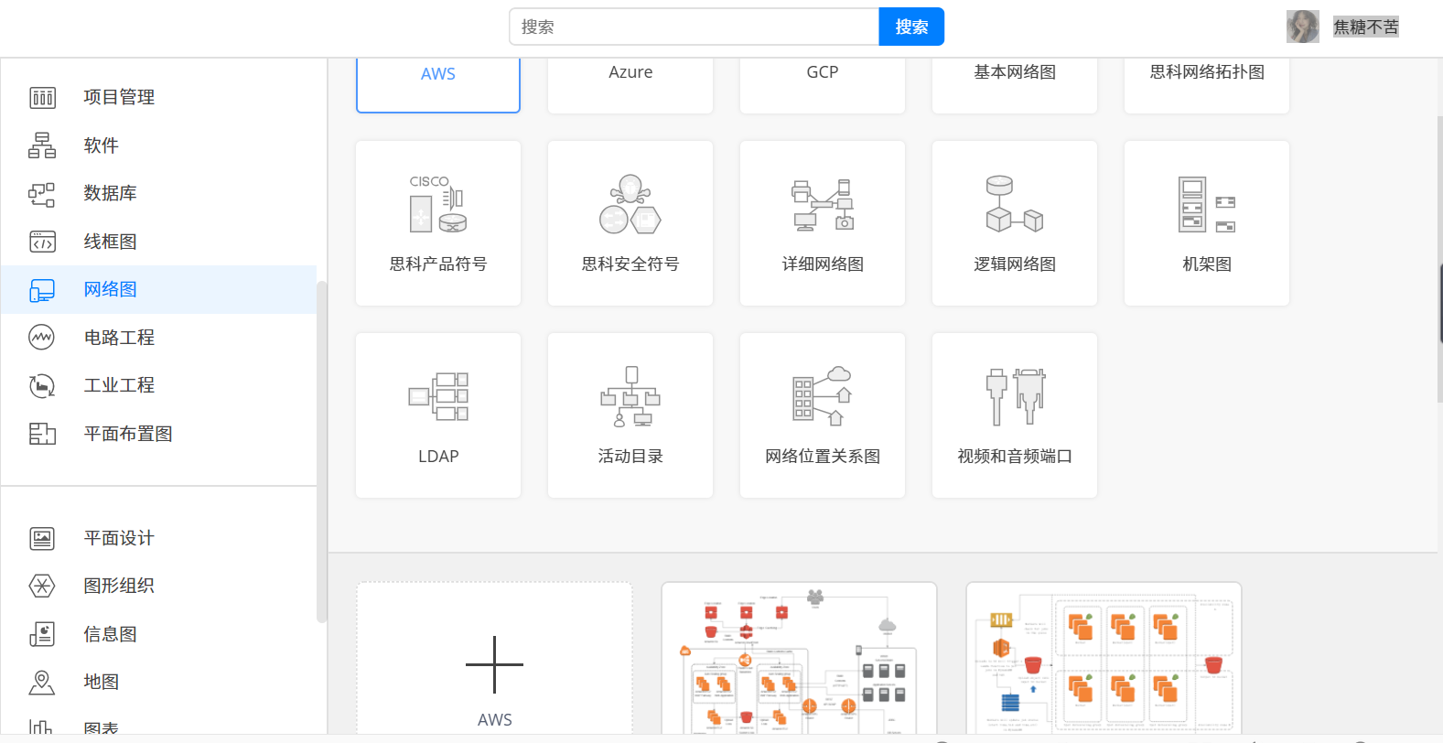Viewport: 1443px width, 743px height.
Task: Click the 地图 location pin icon
Action: coord(42,682)
